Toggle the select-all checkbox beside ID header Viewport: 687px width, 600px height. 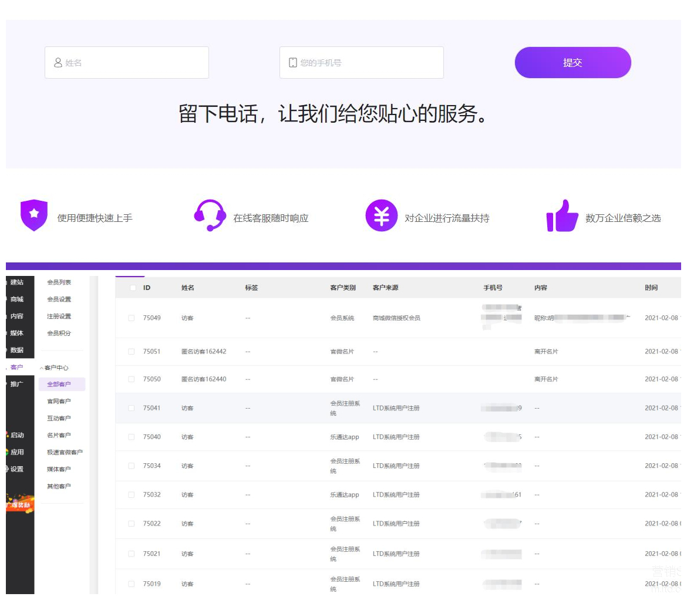(133, 288)
